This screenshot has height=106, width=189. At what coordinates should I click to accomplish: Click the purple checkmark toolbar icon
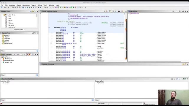(56, 7)
